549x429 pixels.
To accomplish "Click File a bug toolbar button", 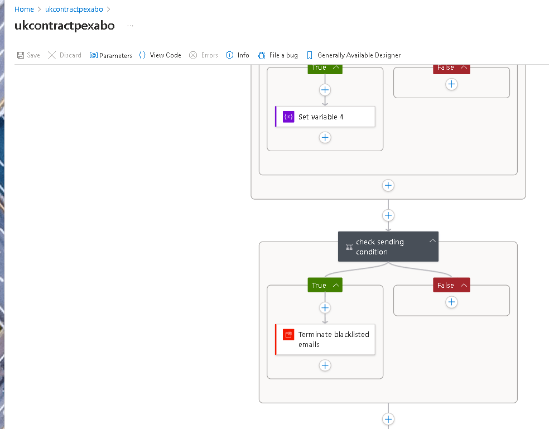I will 278,55.
